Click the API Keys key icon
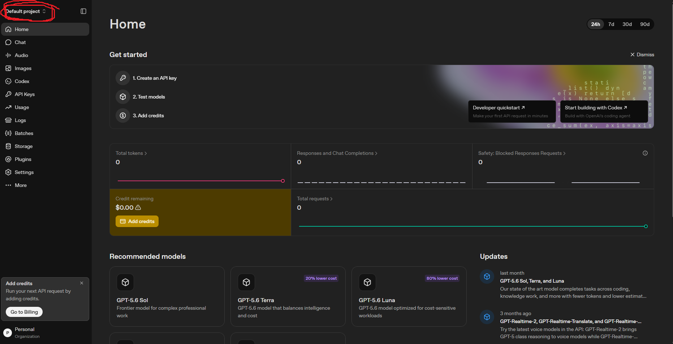The height and width of the screenshot is (344, 673). pyautogui.click(x=8, y=94)
